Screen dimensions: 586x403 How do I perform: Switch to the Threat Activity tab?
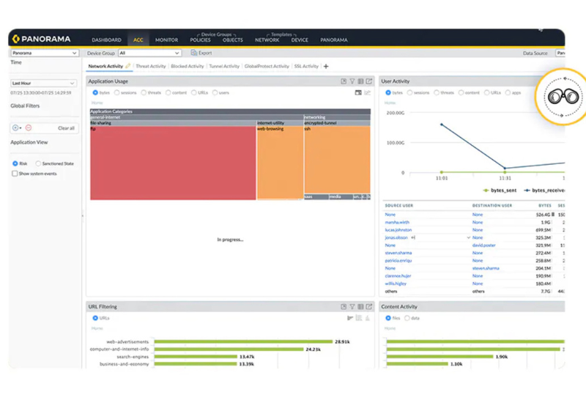point(151,67)
